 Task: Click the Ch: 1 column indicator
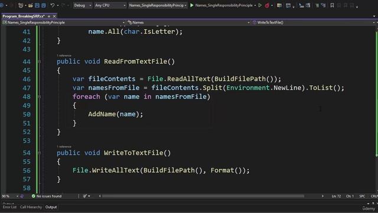tap(350, 196)
